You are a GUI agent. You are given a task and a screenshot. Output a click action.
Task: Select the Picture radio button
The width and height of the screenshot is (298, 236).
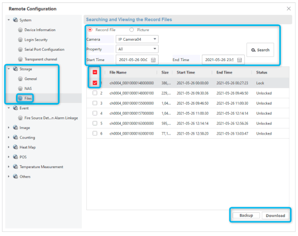[132, 30]
